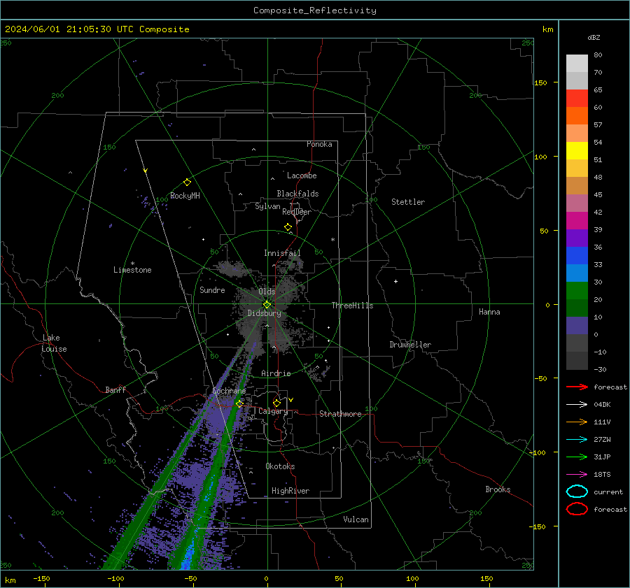Click the Olds city label
This screenshot has height=588, width=630.
[267, 292]
